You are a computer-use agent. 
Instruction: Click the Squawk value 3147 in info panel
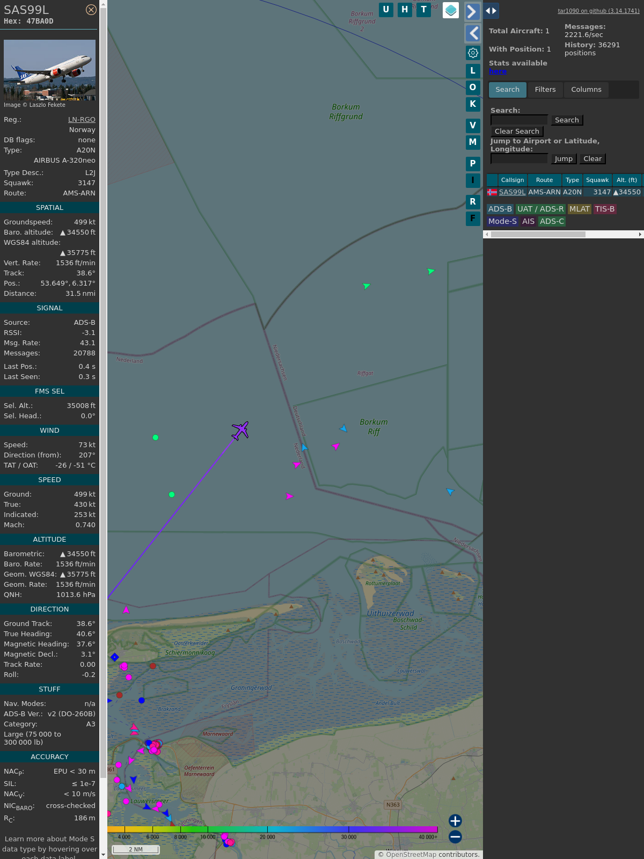(86, 183)
